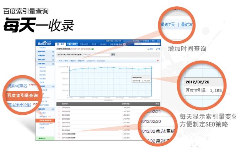Viewport: 236px width, 156px height.
Task: Close the 百度索引量查询 tab with its x icon
Action: point(124,45)
